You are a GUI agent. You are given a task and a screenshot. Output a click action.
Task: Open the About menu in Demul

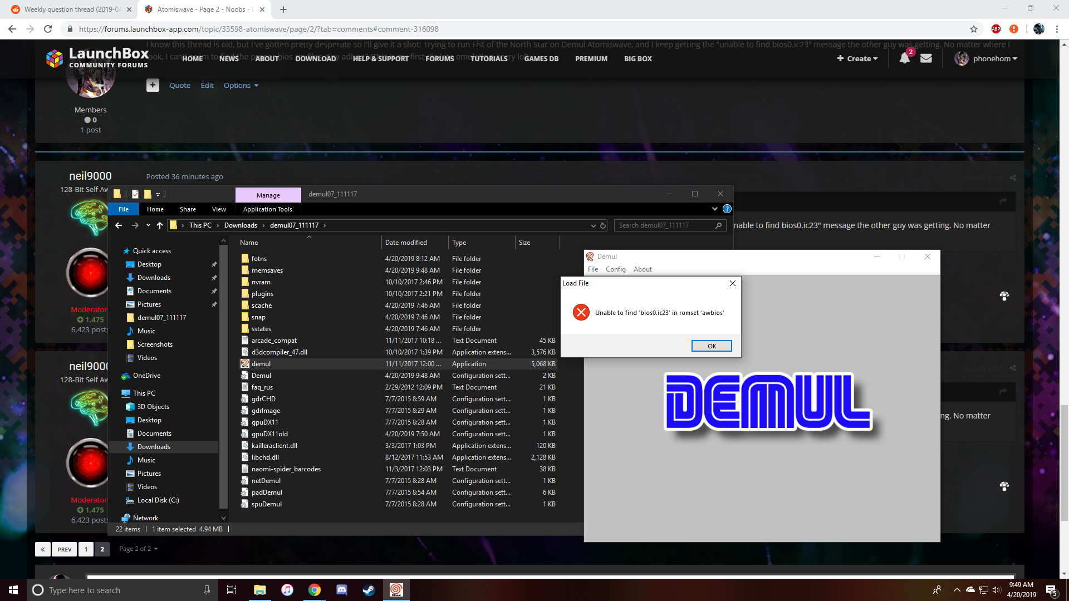(x=643, y=269)
